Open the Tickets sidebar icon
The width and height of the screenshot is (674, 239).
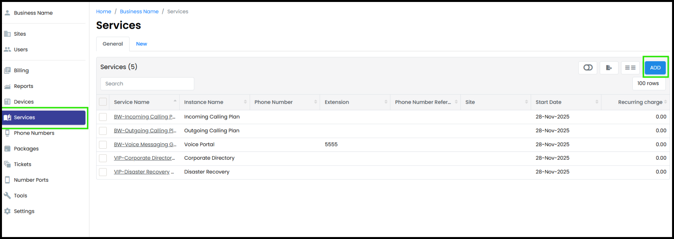7,164
